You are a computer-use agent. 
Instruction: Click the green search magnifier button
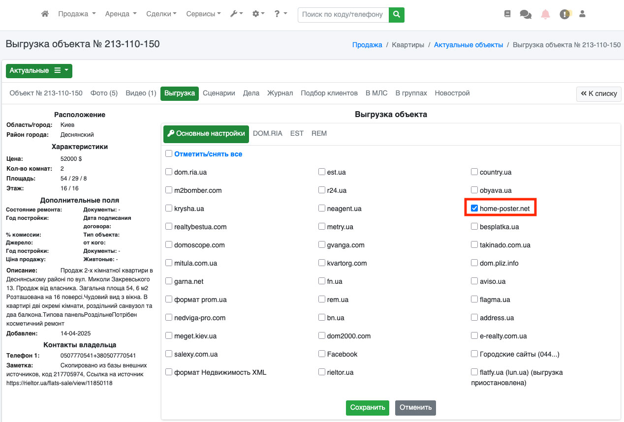396,15
